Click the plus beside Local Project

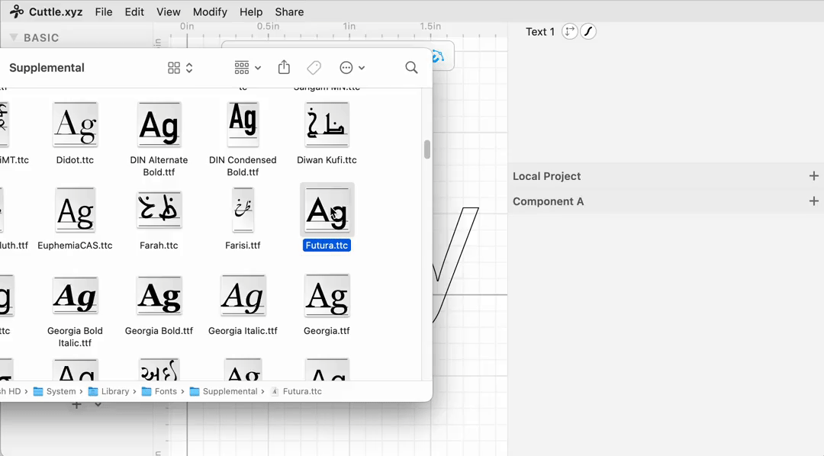click(x=814, y=175)
